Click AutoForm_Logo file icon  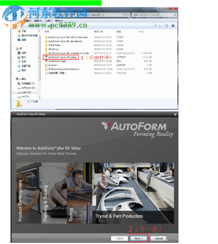point(46,61)
